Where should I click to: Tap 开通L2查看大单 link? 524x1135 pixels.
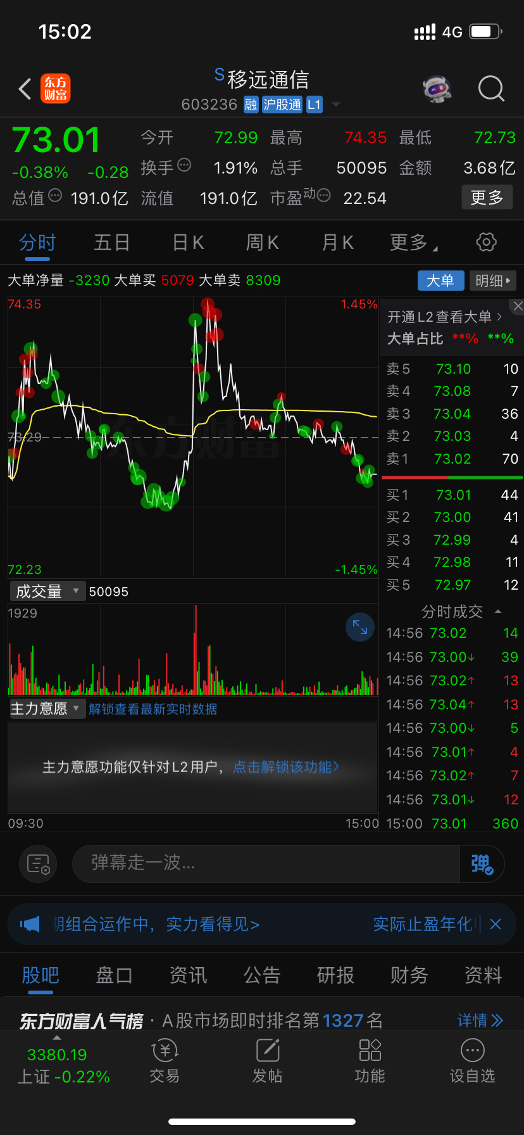[x=445, y=317]
